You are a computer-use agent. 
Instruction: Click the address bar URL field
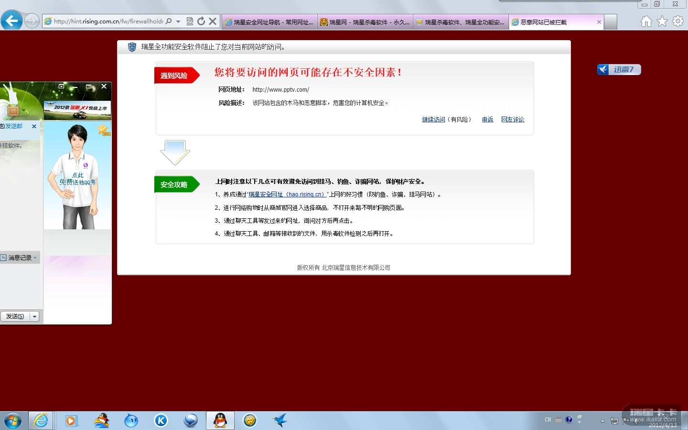tap(108, 21)
